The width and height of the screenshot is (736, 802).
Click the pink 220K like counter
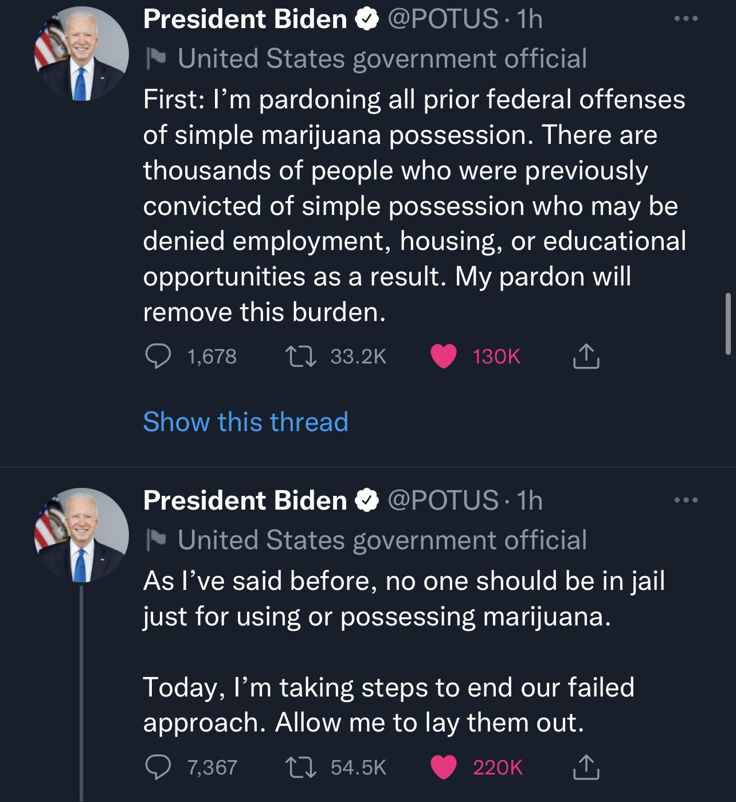(496, 766)
